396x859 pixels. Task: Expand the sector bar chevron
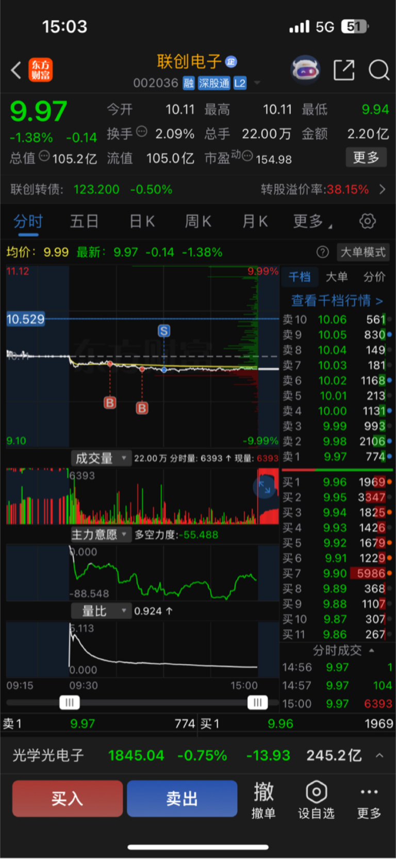coord(379,755)
